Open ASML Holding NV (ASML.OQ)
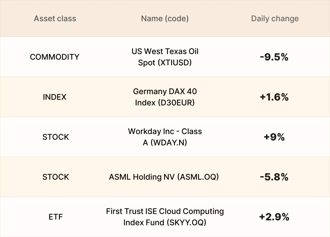 tap(164, 177)
